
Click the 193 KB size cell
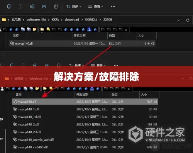point(152,124)
